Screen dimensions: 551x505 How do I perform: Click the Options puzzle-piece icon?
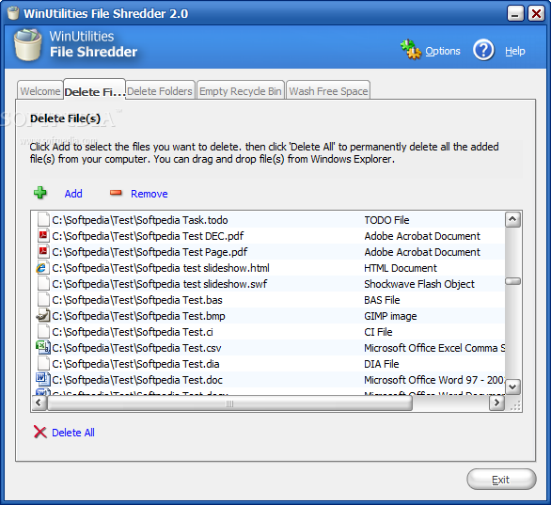[411, 50]
